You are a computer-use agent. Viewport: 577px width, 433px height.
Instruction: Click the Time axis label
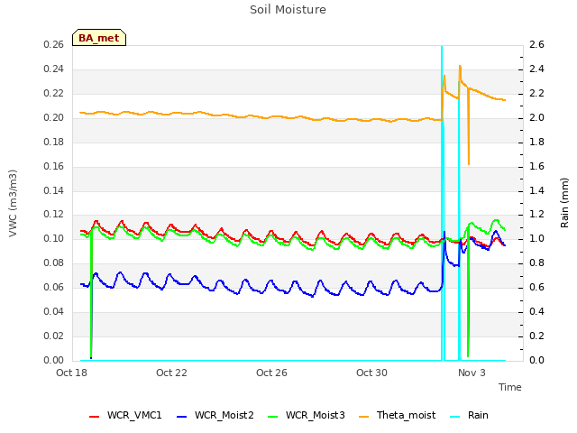pyautogui.click(x=509, y=387)
